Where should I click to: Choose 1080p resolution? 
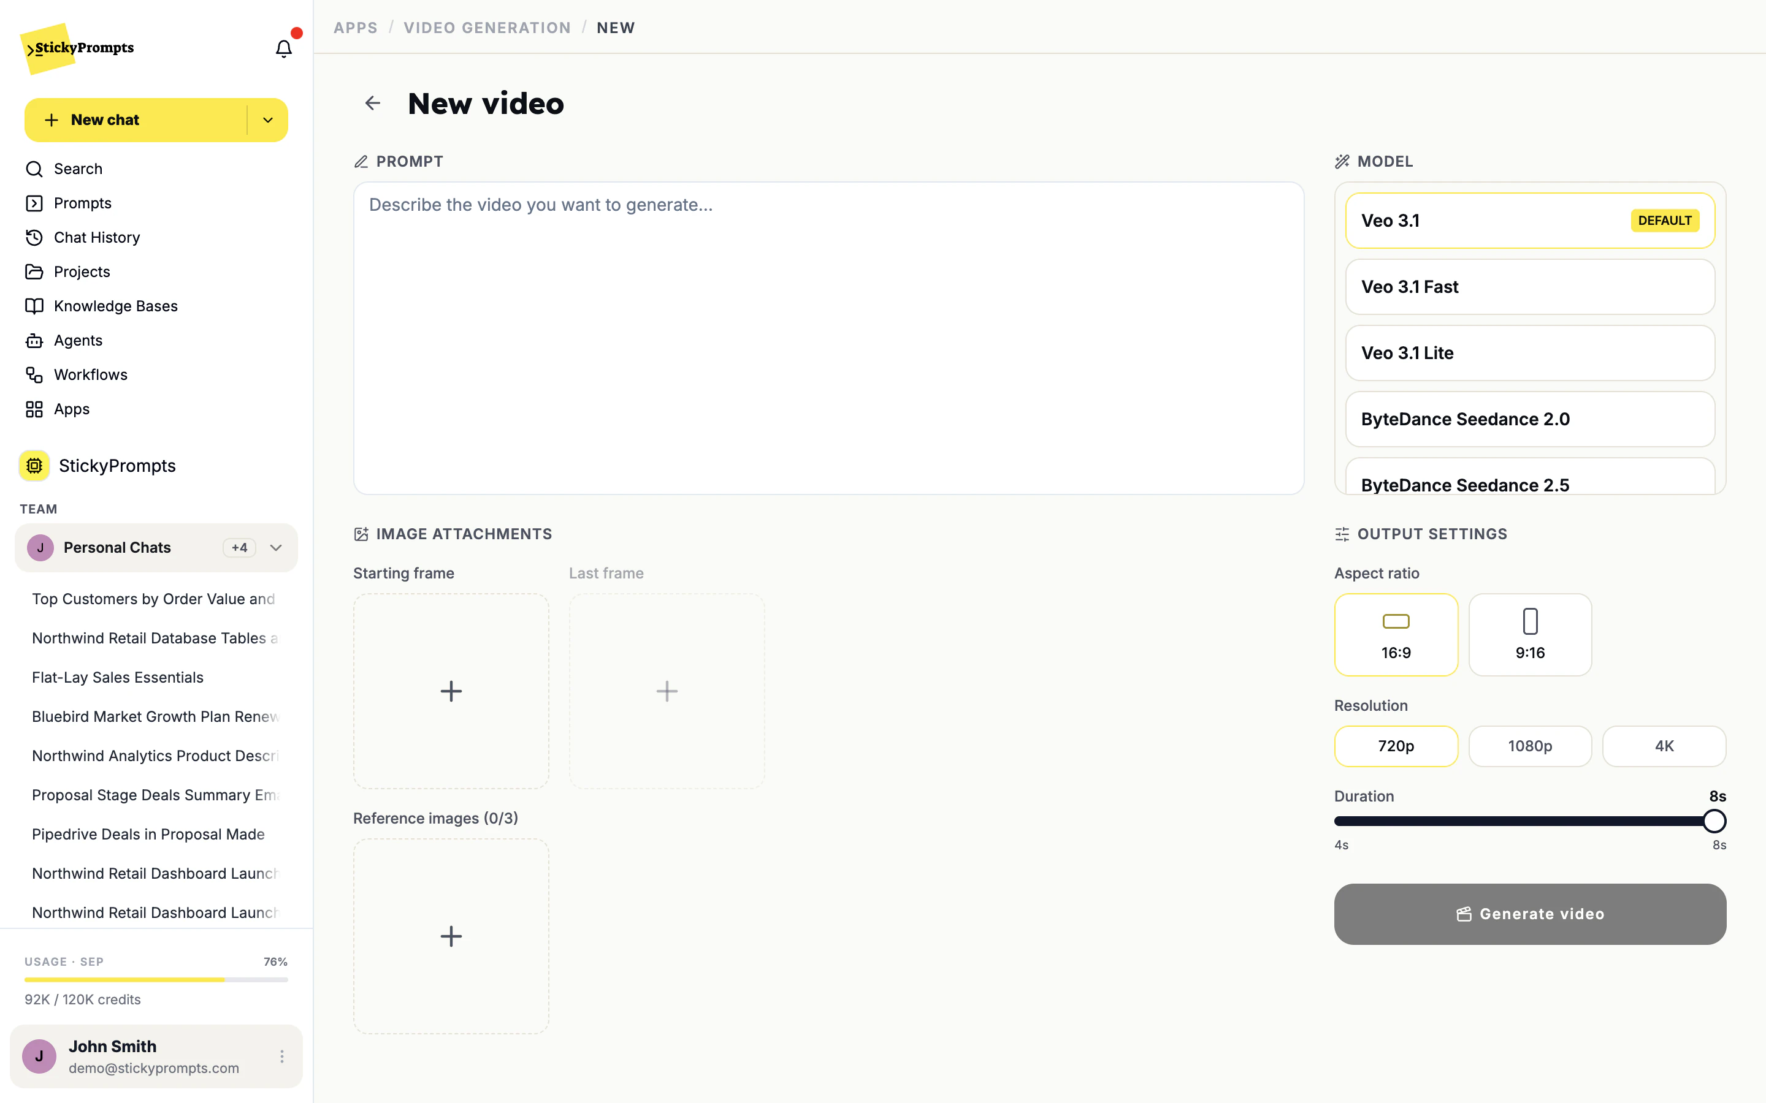1531,746
